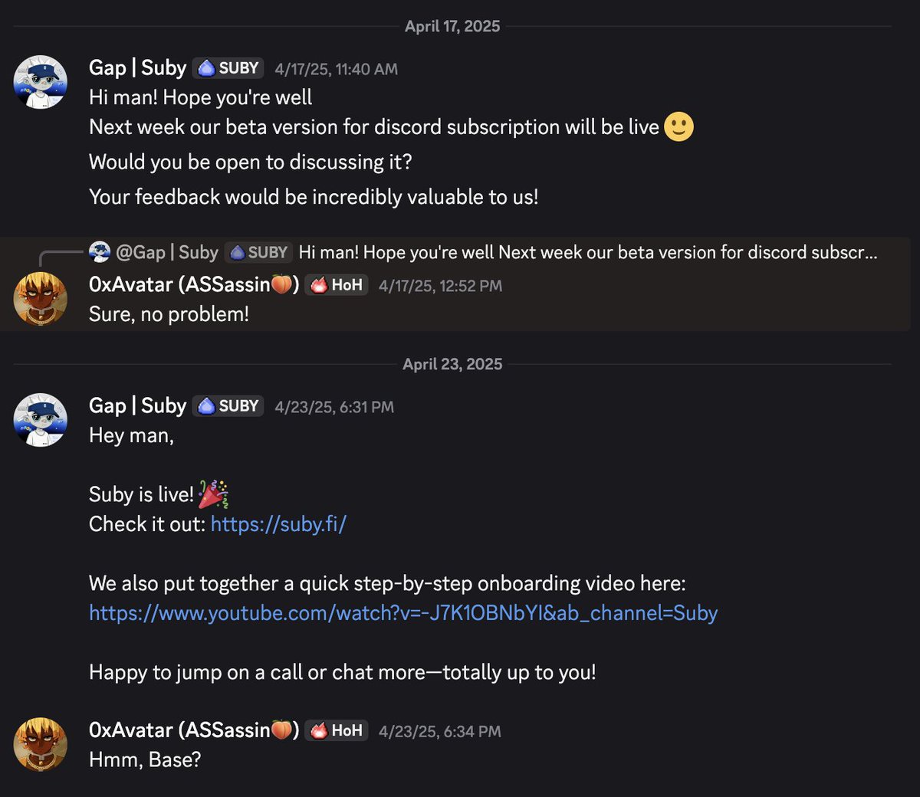The height and width of the screenshot is (797, 920).
Task: Click the Gap | Suby username at 6:31 PM
Action: (x=138, y=406)
